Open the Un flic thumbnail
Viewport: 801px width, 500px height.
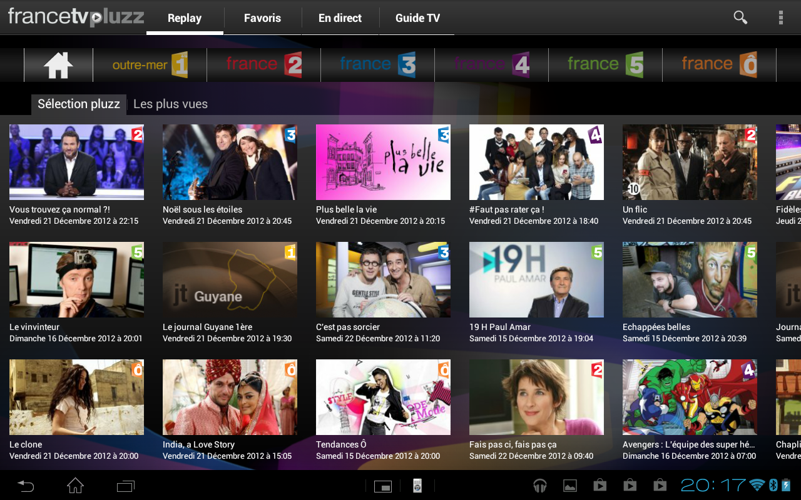click(690, 162)
